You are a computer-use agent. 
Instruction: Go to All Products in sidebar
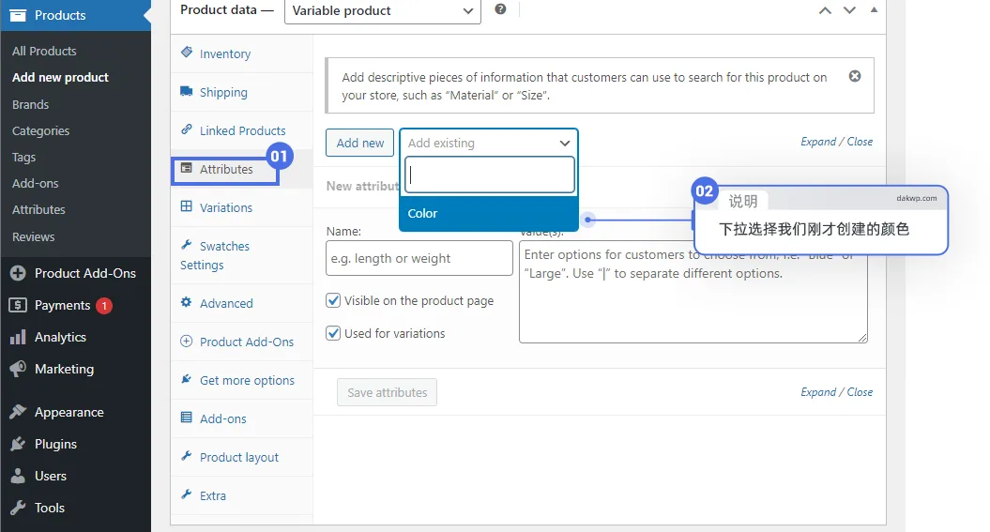44,51
